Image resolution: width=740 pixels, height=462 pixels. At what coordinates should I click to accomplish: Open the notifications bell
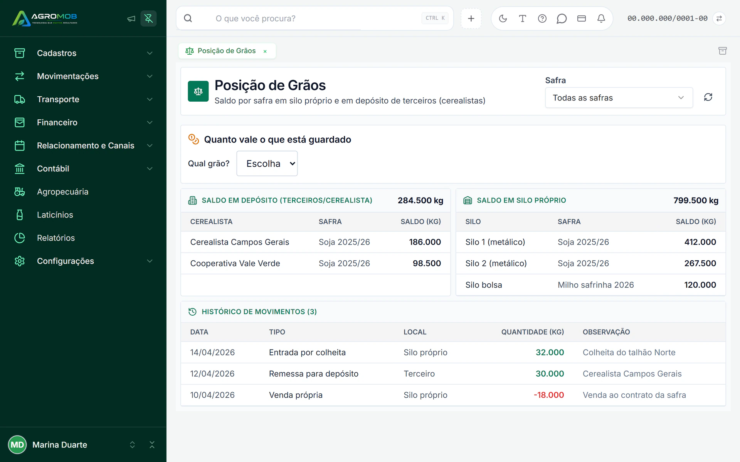(x=601, y=18)
